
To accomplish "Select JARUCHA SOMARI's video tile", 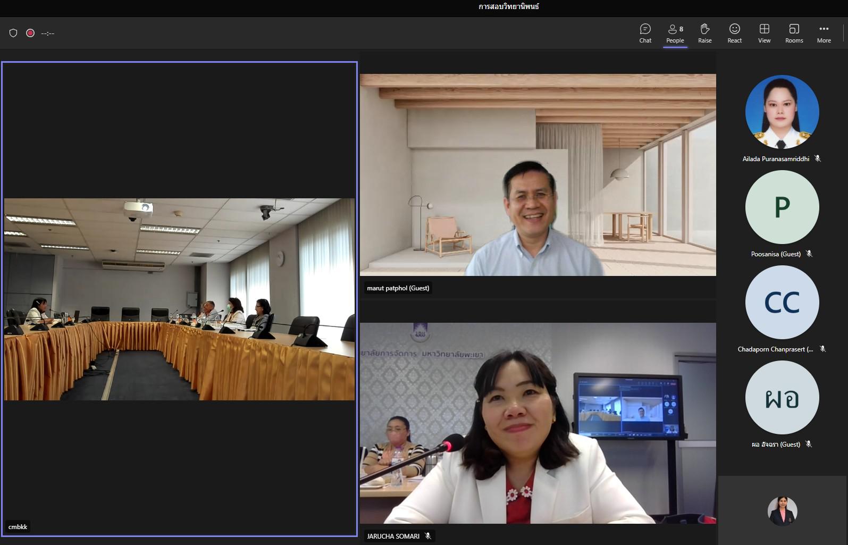I will (538, 423).
